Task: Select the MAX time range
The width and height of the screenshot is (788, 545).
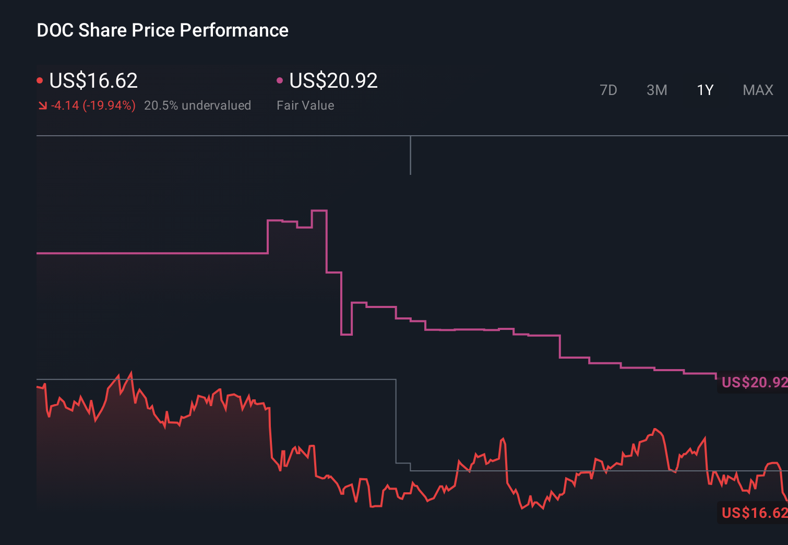Action: pos(757,90)
